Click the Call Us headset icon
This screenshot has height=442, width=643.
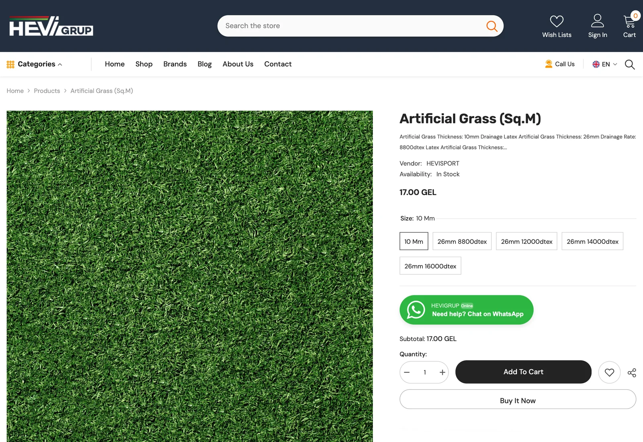[x=549, y=64]
